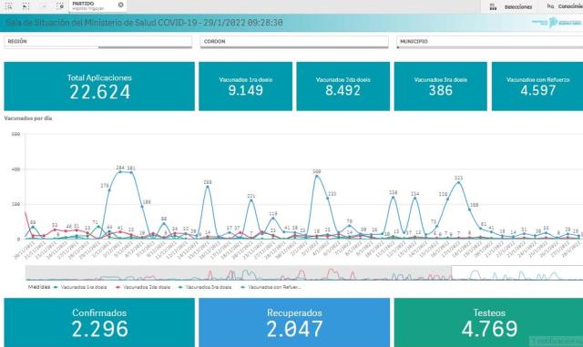
Task: Expand the CORDON filter pane
Action: tap(294, 42)
